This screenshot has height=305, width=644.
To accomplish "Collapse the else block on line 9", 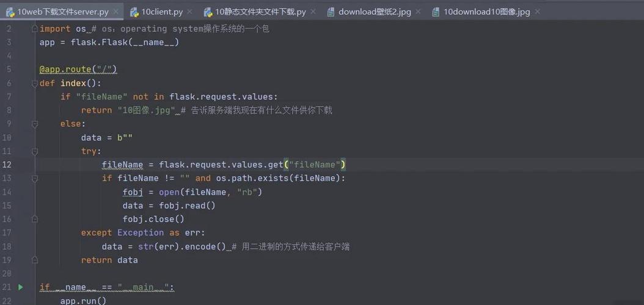I will pos(35,124).
